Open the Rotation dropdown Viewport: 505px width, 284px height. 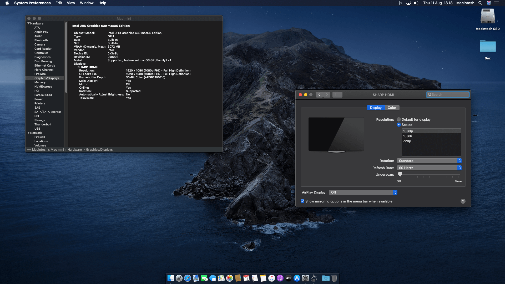tap(429, 161)
